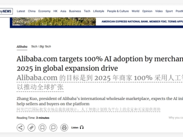Click the Sport navigation link

[169, 11]
